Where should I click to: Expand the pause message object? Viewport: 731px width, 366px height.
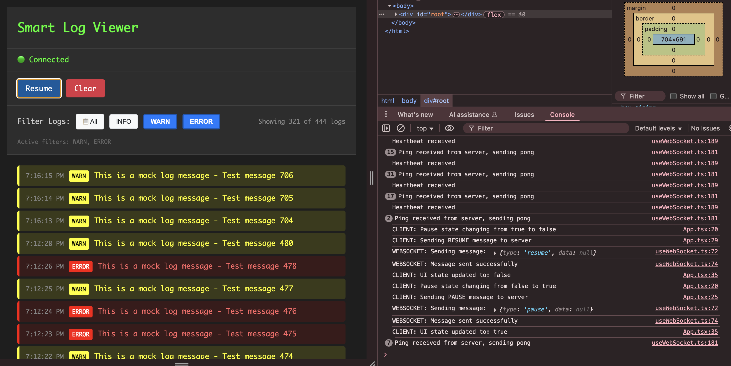click(x=495, y=310)
